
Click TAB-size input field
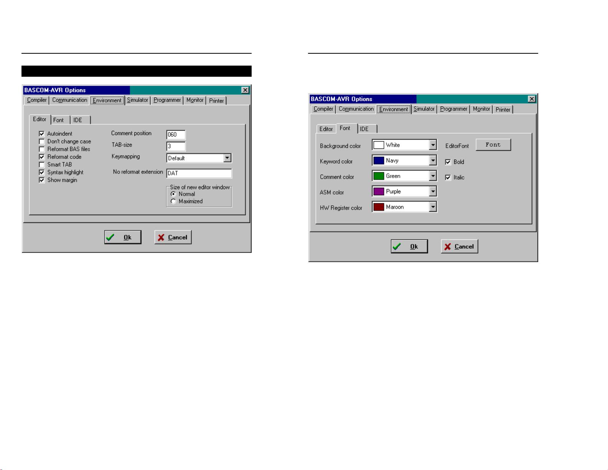click(x=176, y=146)
